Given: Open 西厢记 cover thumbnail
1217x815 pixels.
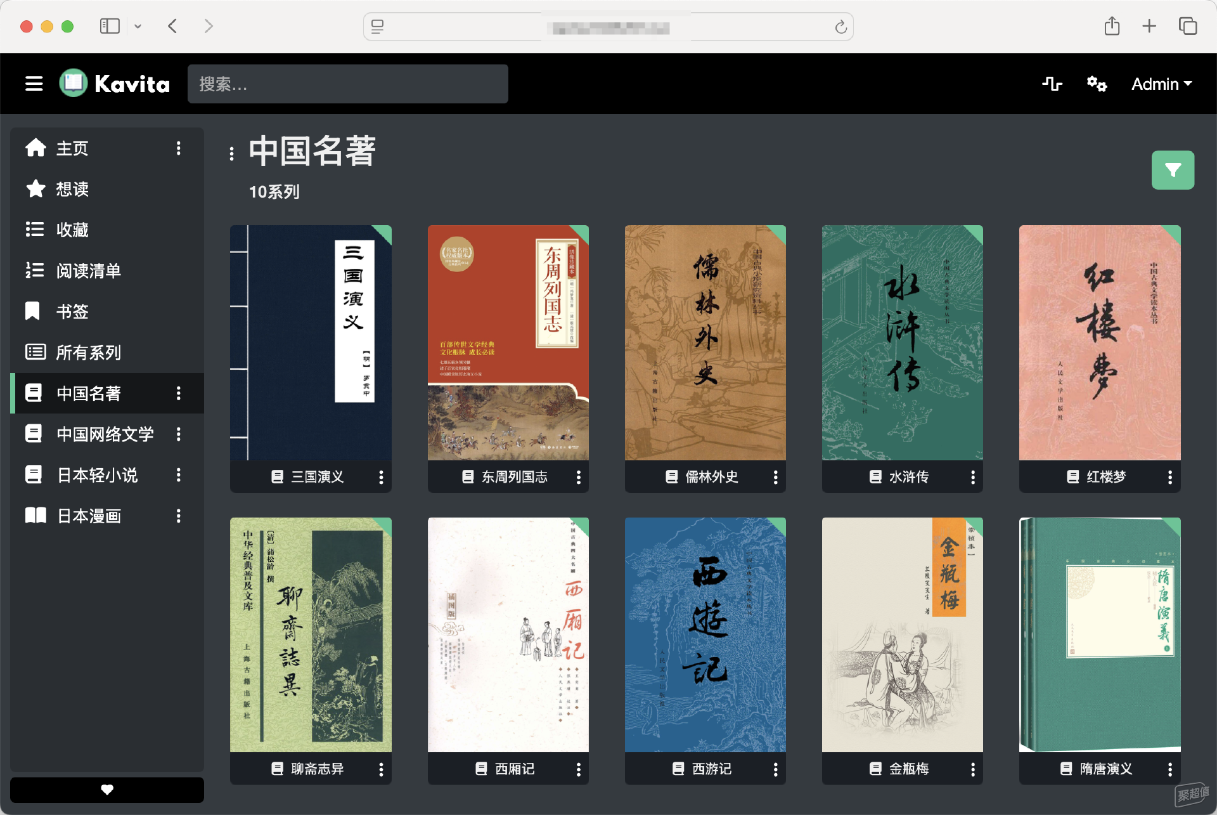Looking at the screenshot, I should coord(508,635).
